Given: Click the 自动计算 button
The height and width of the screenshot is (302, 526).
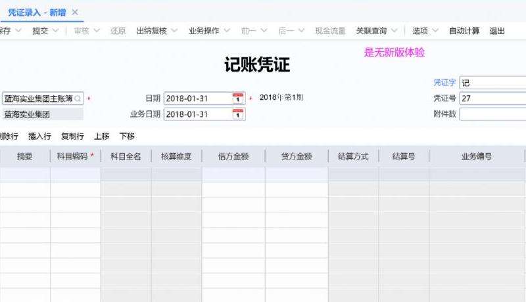Looking at the screenshot, I should (x=464, y=31).
